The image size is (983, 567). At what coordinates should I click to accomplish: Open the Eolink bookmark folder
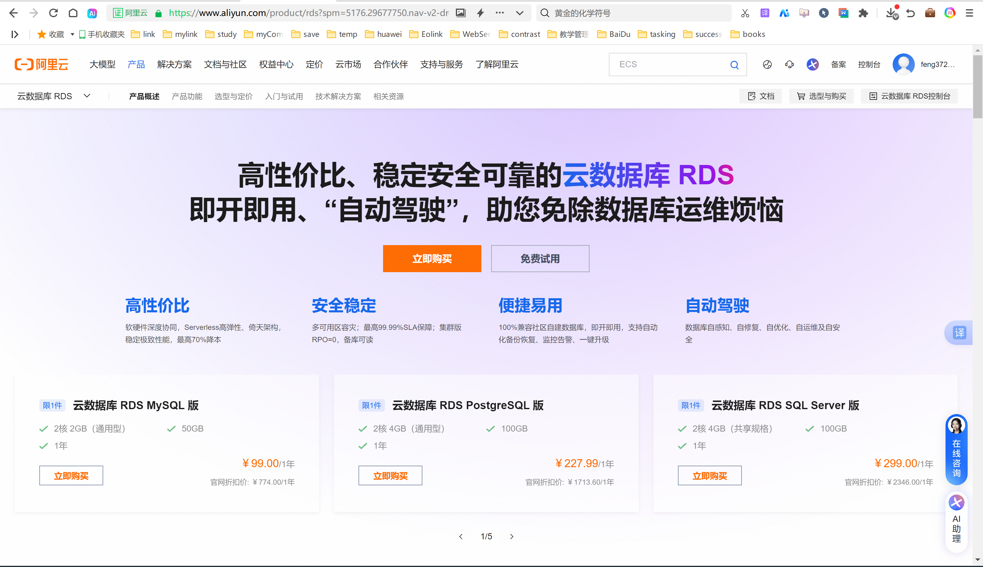coord(426,34)
